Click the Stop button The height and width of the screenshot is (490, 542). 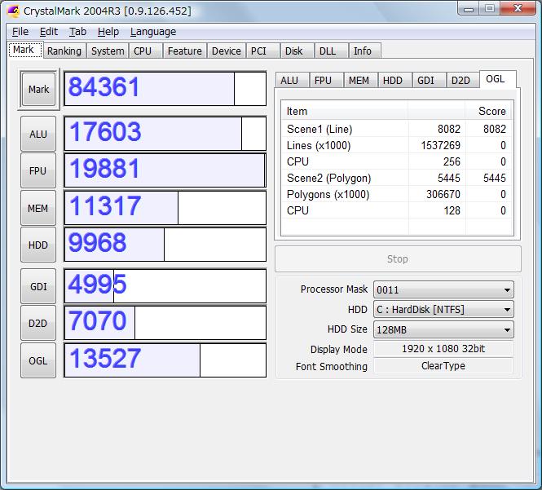[x=398, y=259]
